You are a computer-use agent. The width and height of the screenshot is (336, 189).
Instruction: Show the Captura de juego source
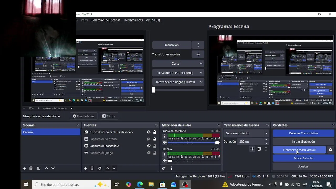click(x=149, y=153)
